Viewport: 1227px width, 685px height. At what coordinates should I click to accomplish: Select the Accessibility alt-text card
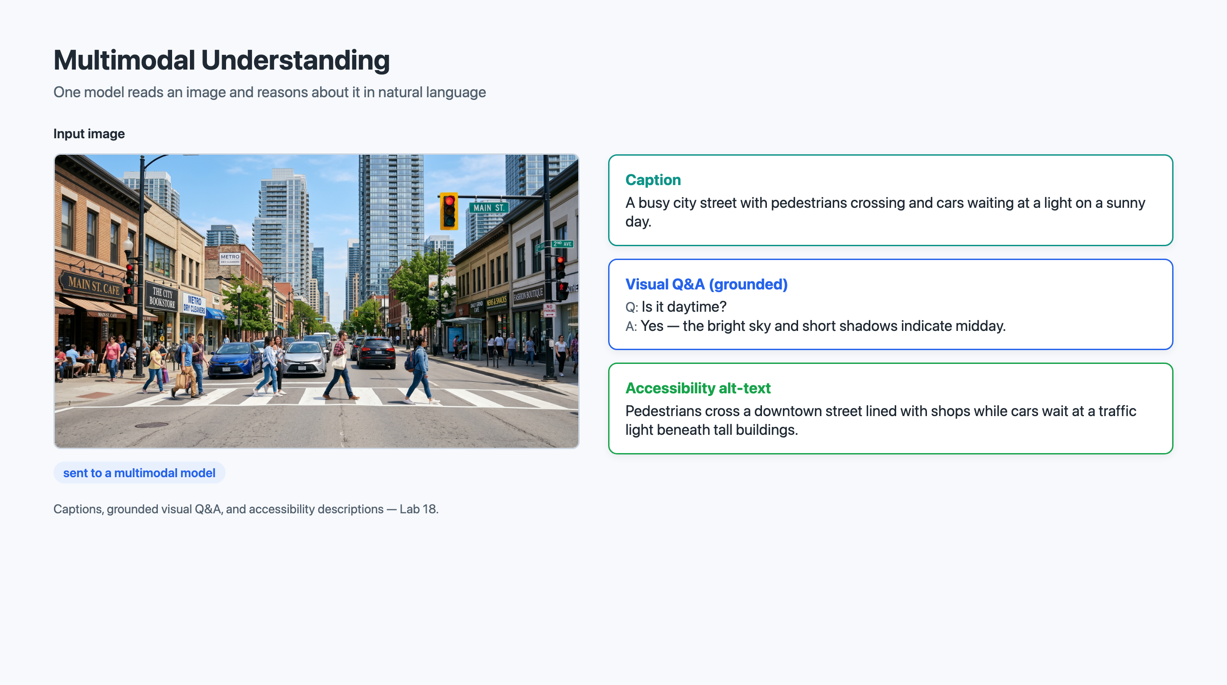[890, 408]
